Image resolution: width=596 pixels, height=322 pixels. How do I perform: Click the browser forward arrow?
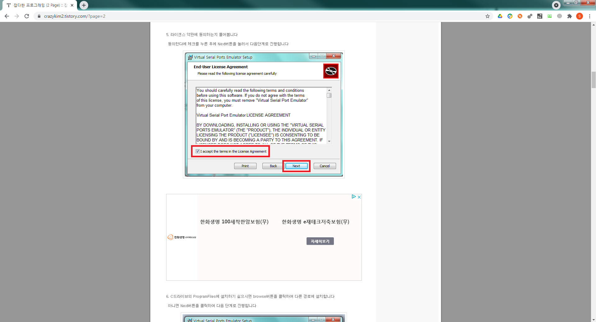(17, 16)
